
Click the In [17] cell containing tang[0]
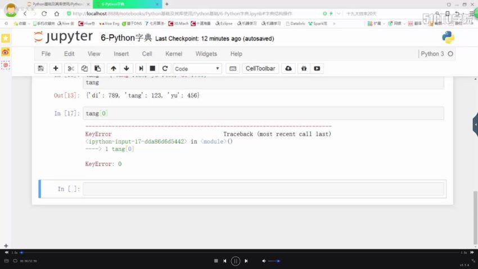pos(263,114)
